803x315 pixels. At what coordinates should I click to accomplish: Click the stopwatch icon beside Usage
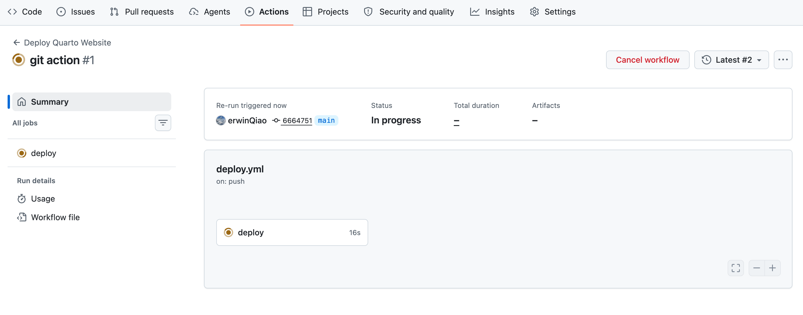click(x=22, y=199)
